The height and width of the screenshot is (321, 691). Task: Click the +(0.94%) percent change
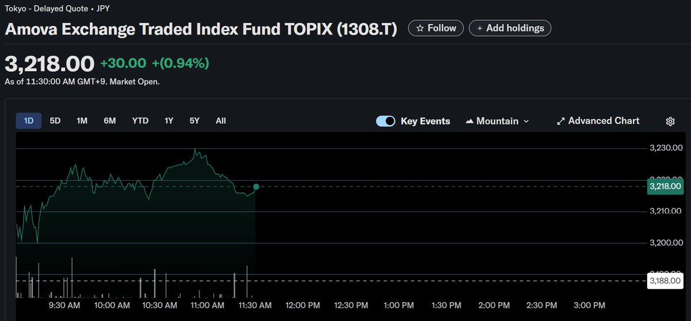(180, 63)
